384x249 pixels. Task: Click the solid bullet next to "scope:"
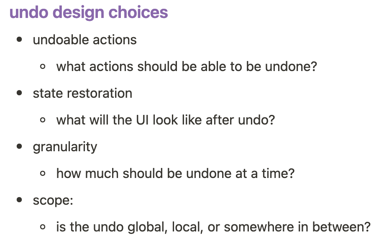19,200
